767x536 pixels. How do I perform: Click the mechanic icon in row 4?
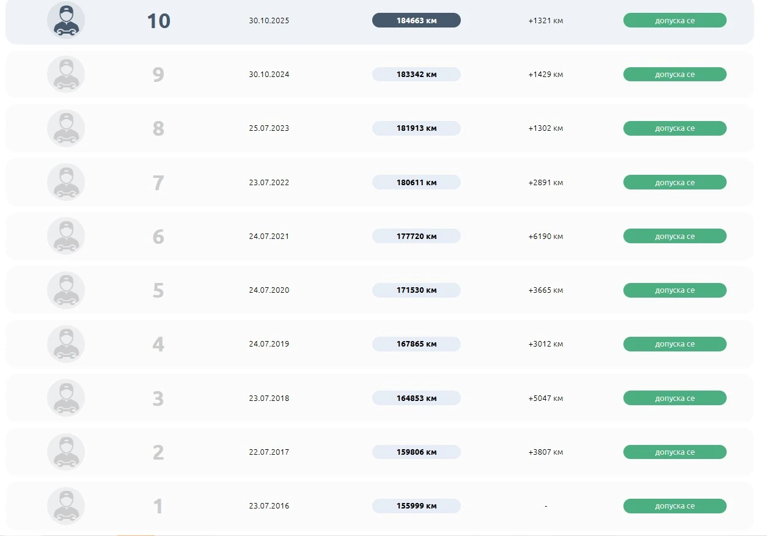coord(66,344)
